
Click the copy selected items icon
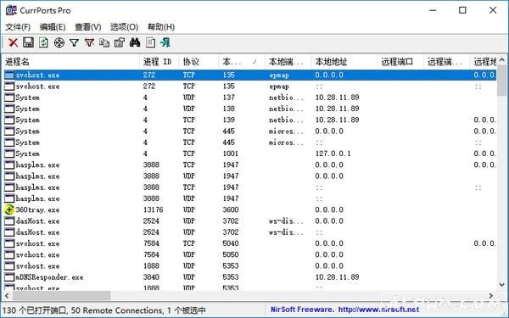coord(104,42)
